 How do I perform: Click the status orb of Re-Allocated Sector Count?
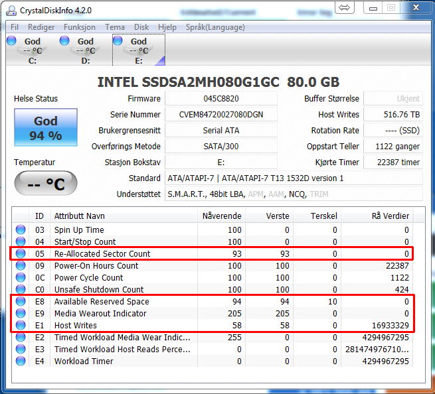tap(21, 253)
